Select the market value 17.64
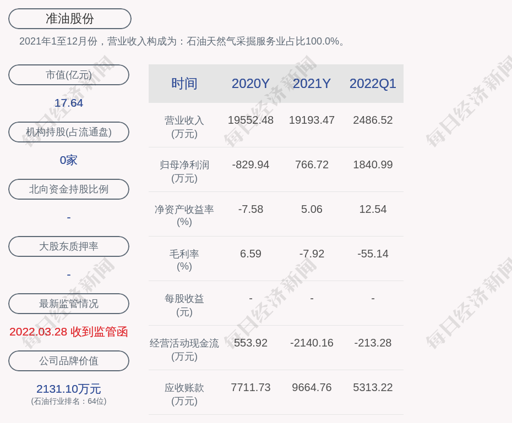512x423 pixels. pyautogui.click(x=69, y=103)
